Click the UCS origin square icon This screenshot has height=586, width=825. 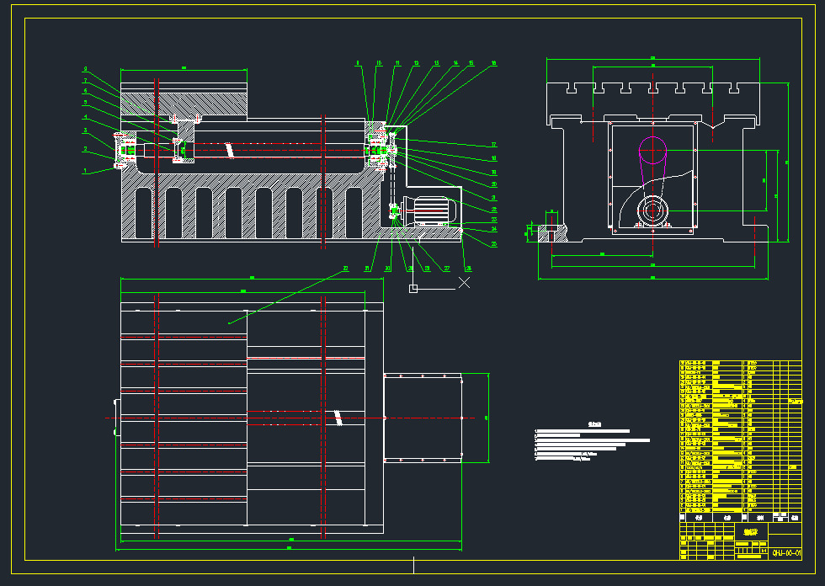click(413, 288)
